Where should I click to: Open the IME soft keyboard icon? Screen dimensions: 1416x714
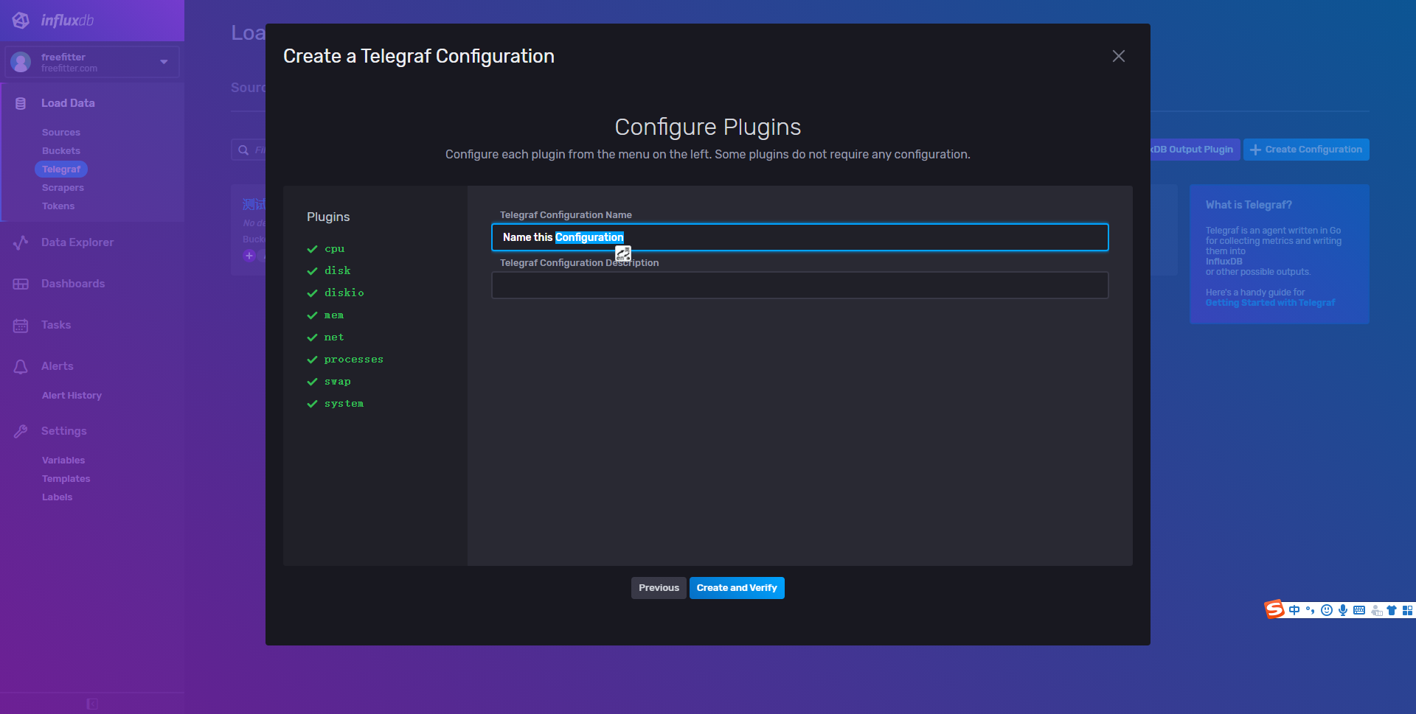tap(1359, 610)
